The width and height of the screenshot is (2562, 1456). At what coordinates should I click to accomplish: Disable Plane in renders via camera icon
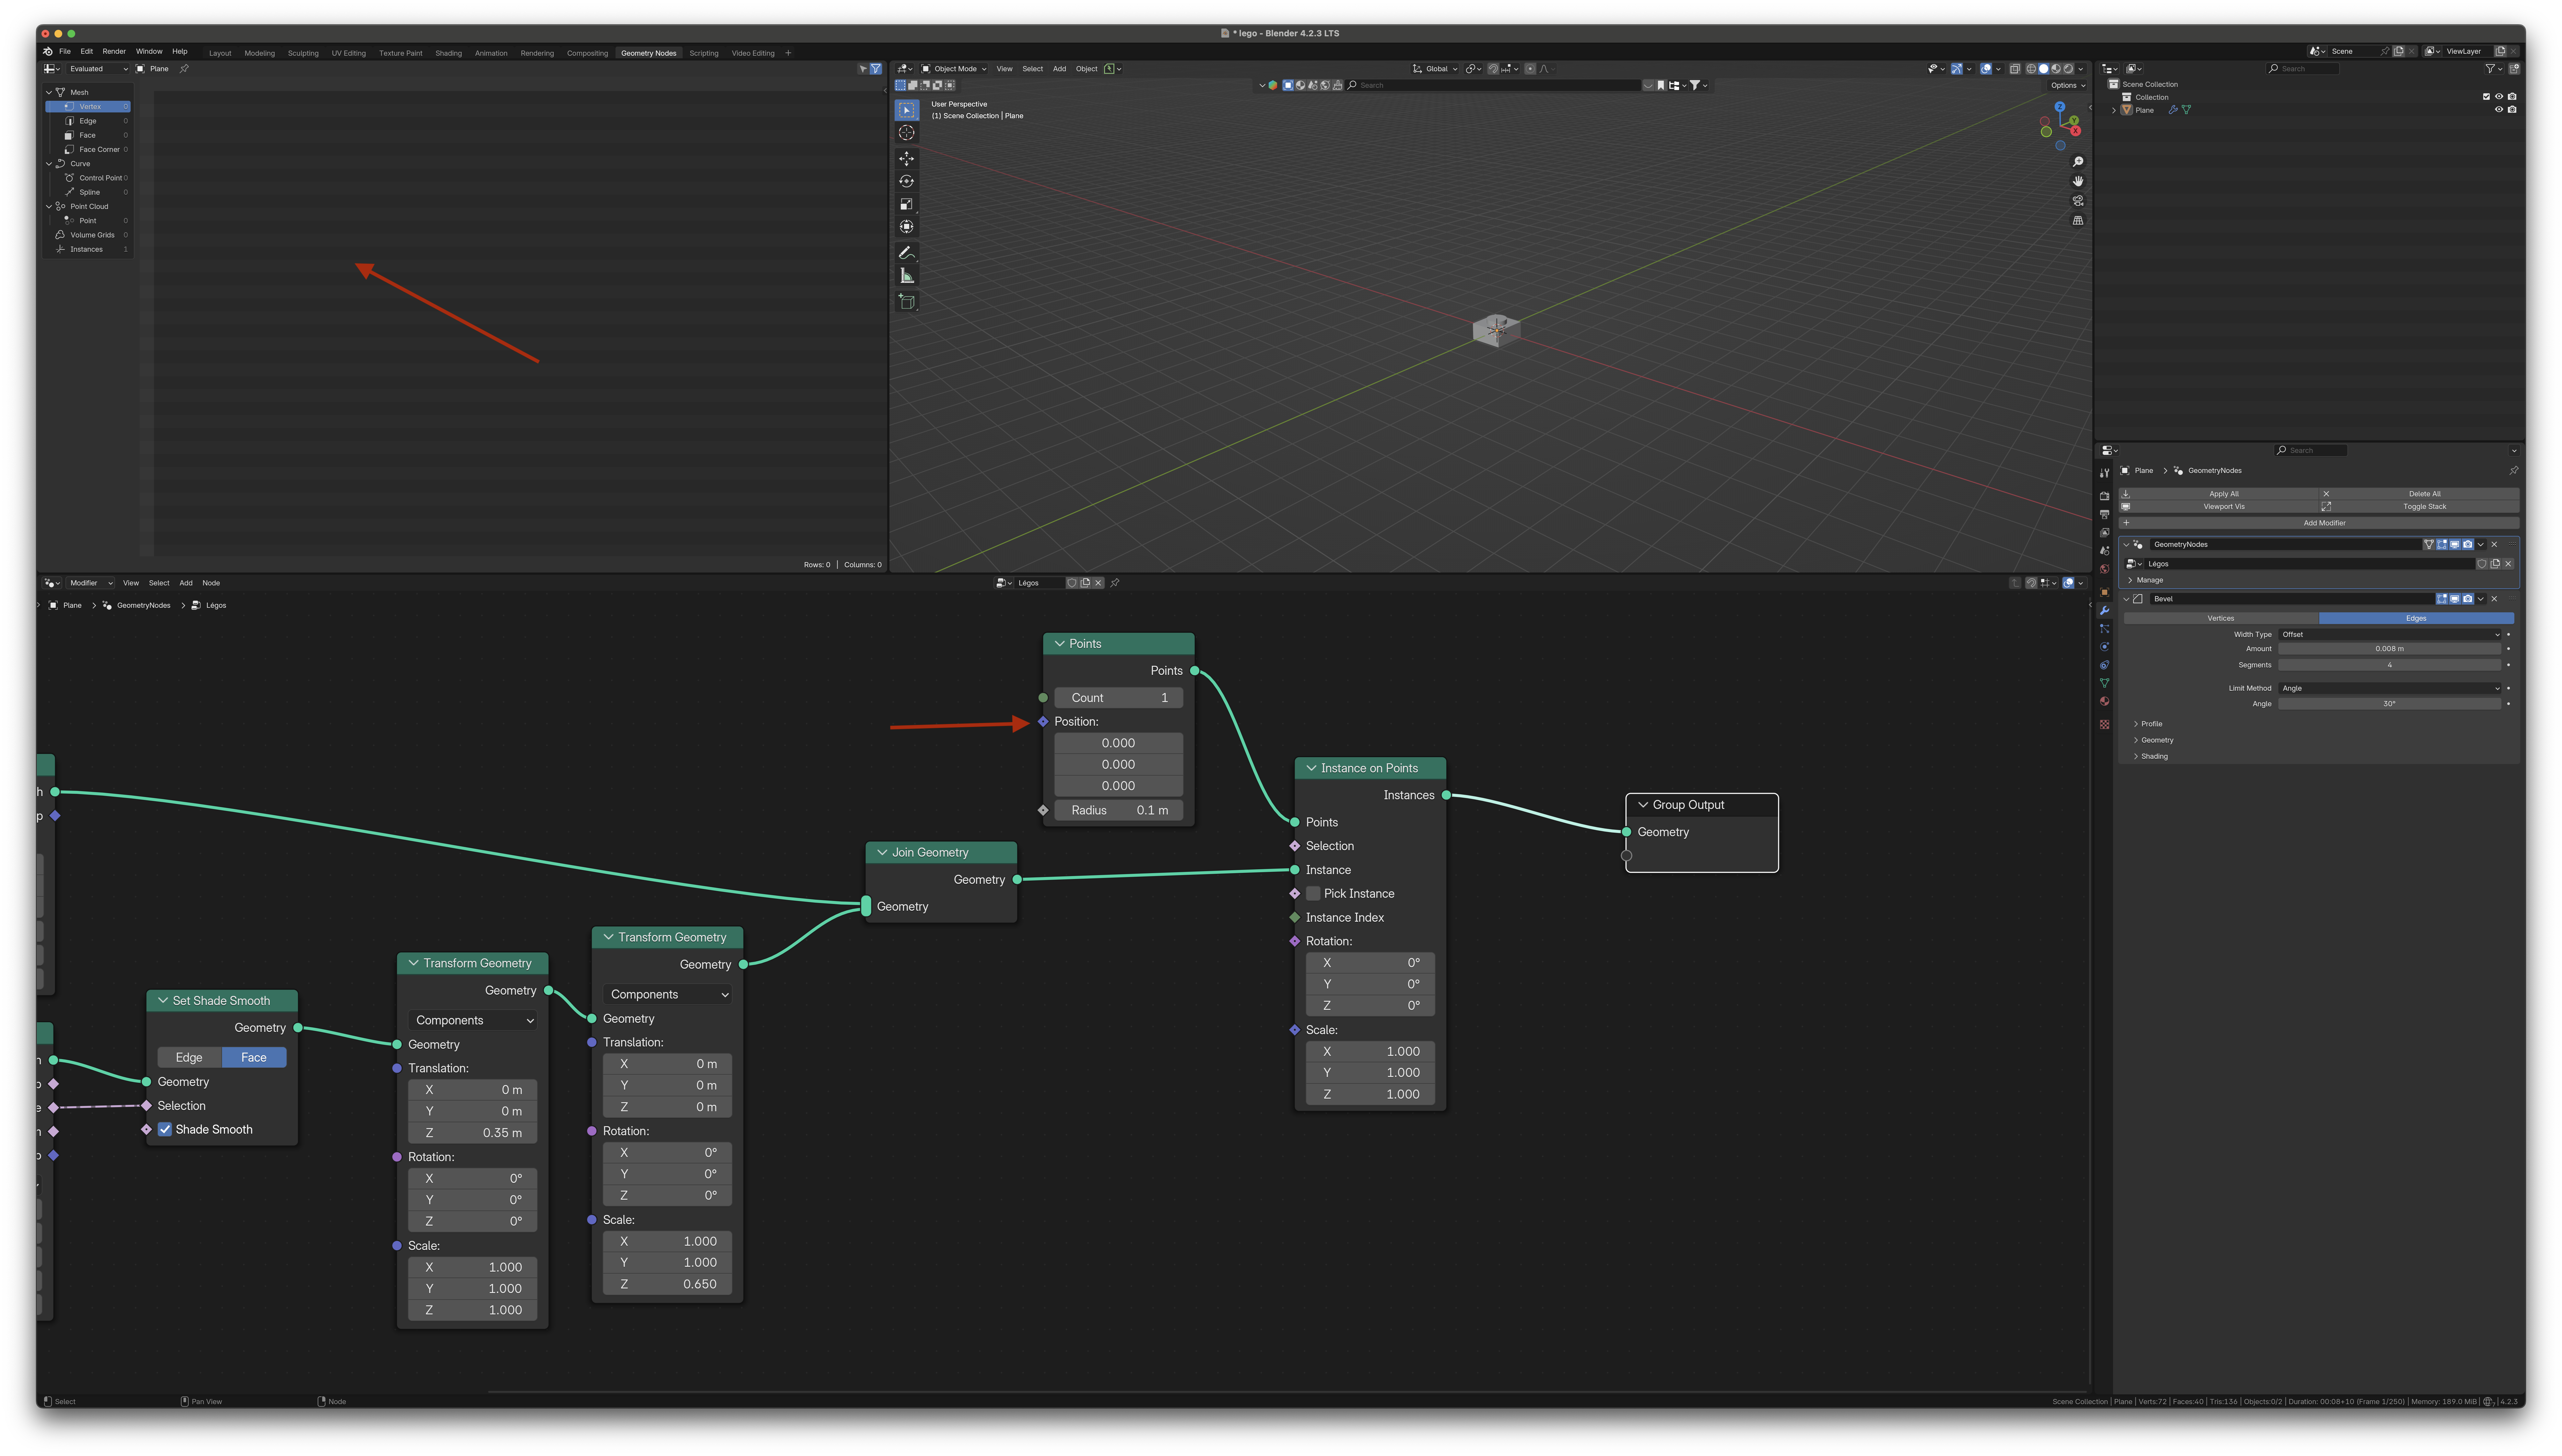click(x=2512, y=110)
